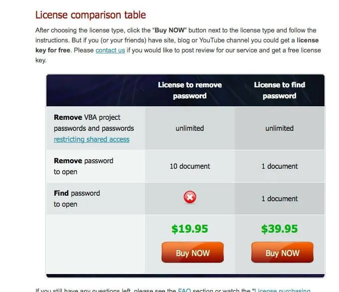Click the 10 document cell
Image resolution: width=339 pixels, height=292 pixels.
pos(190,166)
